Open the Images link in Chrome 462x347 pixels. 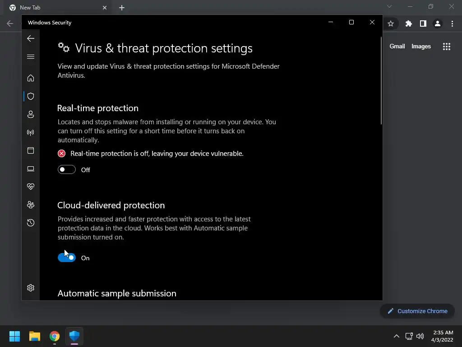click(x=421, y=47)
